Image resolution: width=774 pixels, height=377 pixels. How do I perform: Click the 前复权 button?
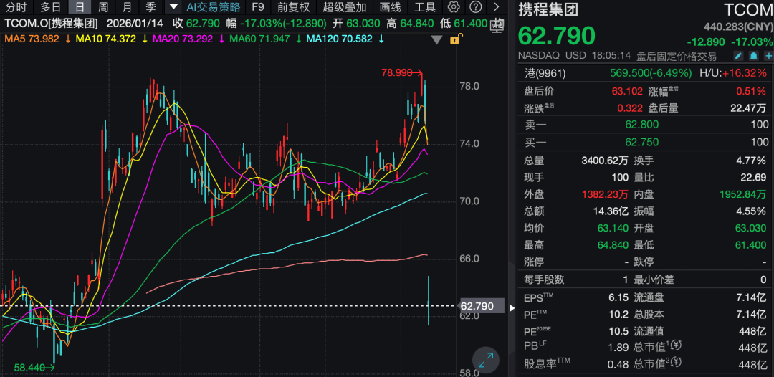(293, 7)
